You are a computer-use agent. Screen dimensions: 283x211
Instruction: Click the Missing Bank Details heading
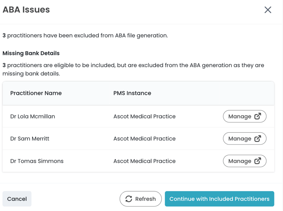point(31,53)
